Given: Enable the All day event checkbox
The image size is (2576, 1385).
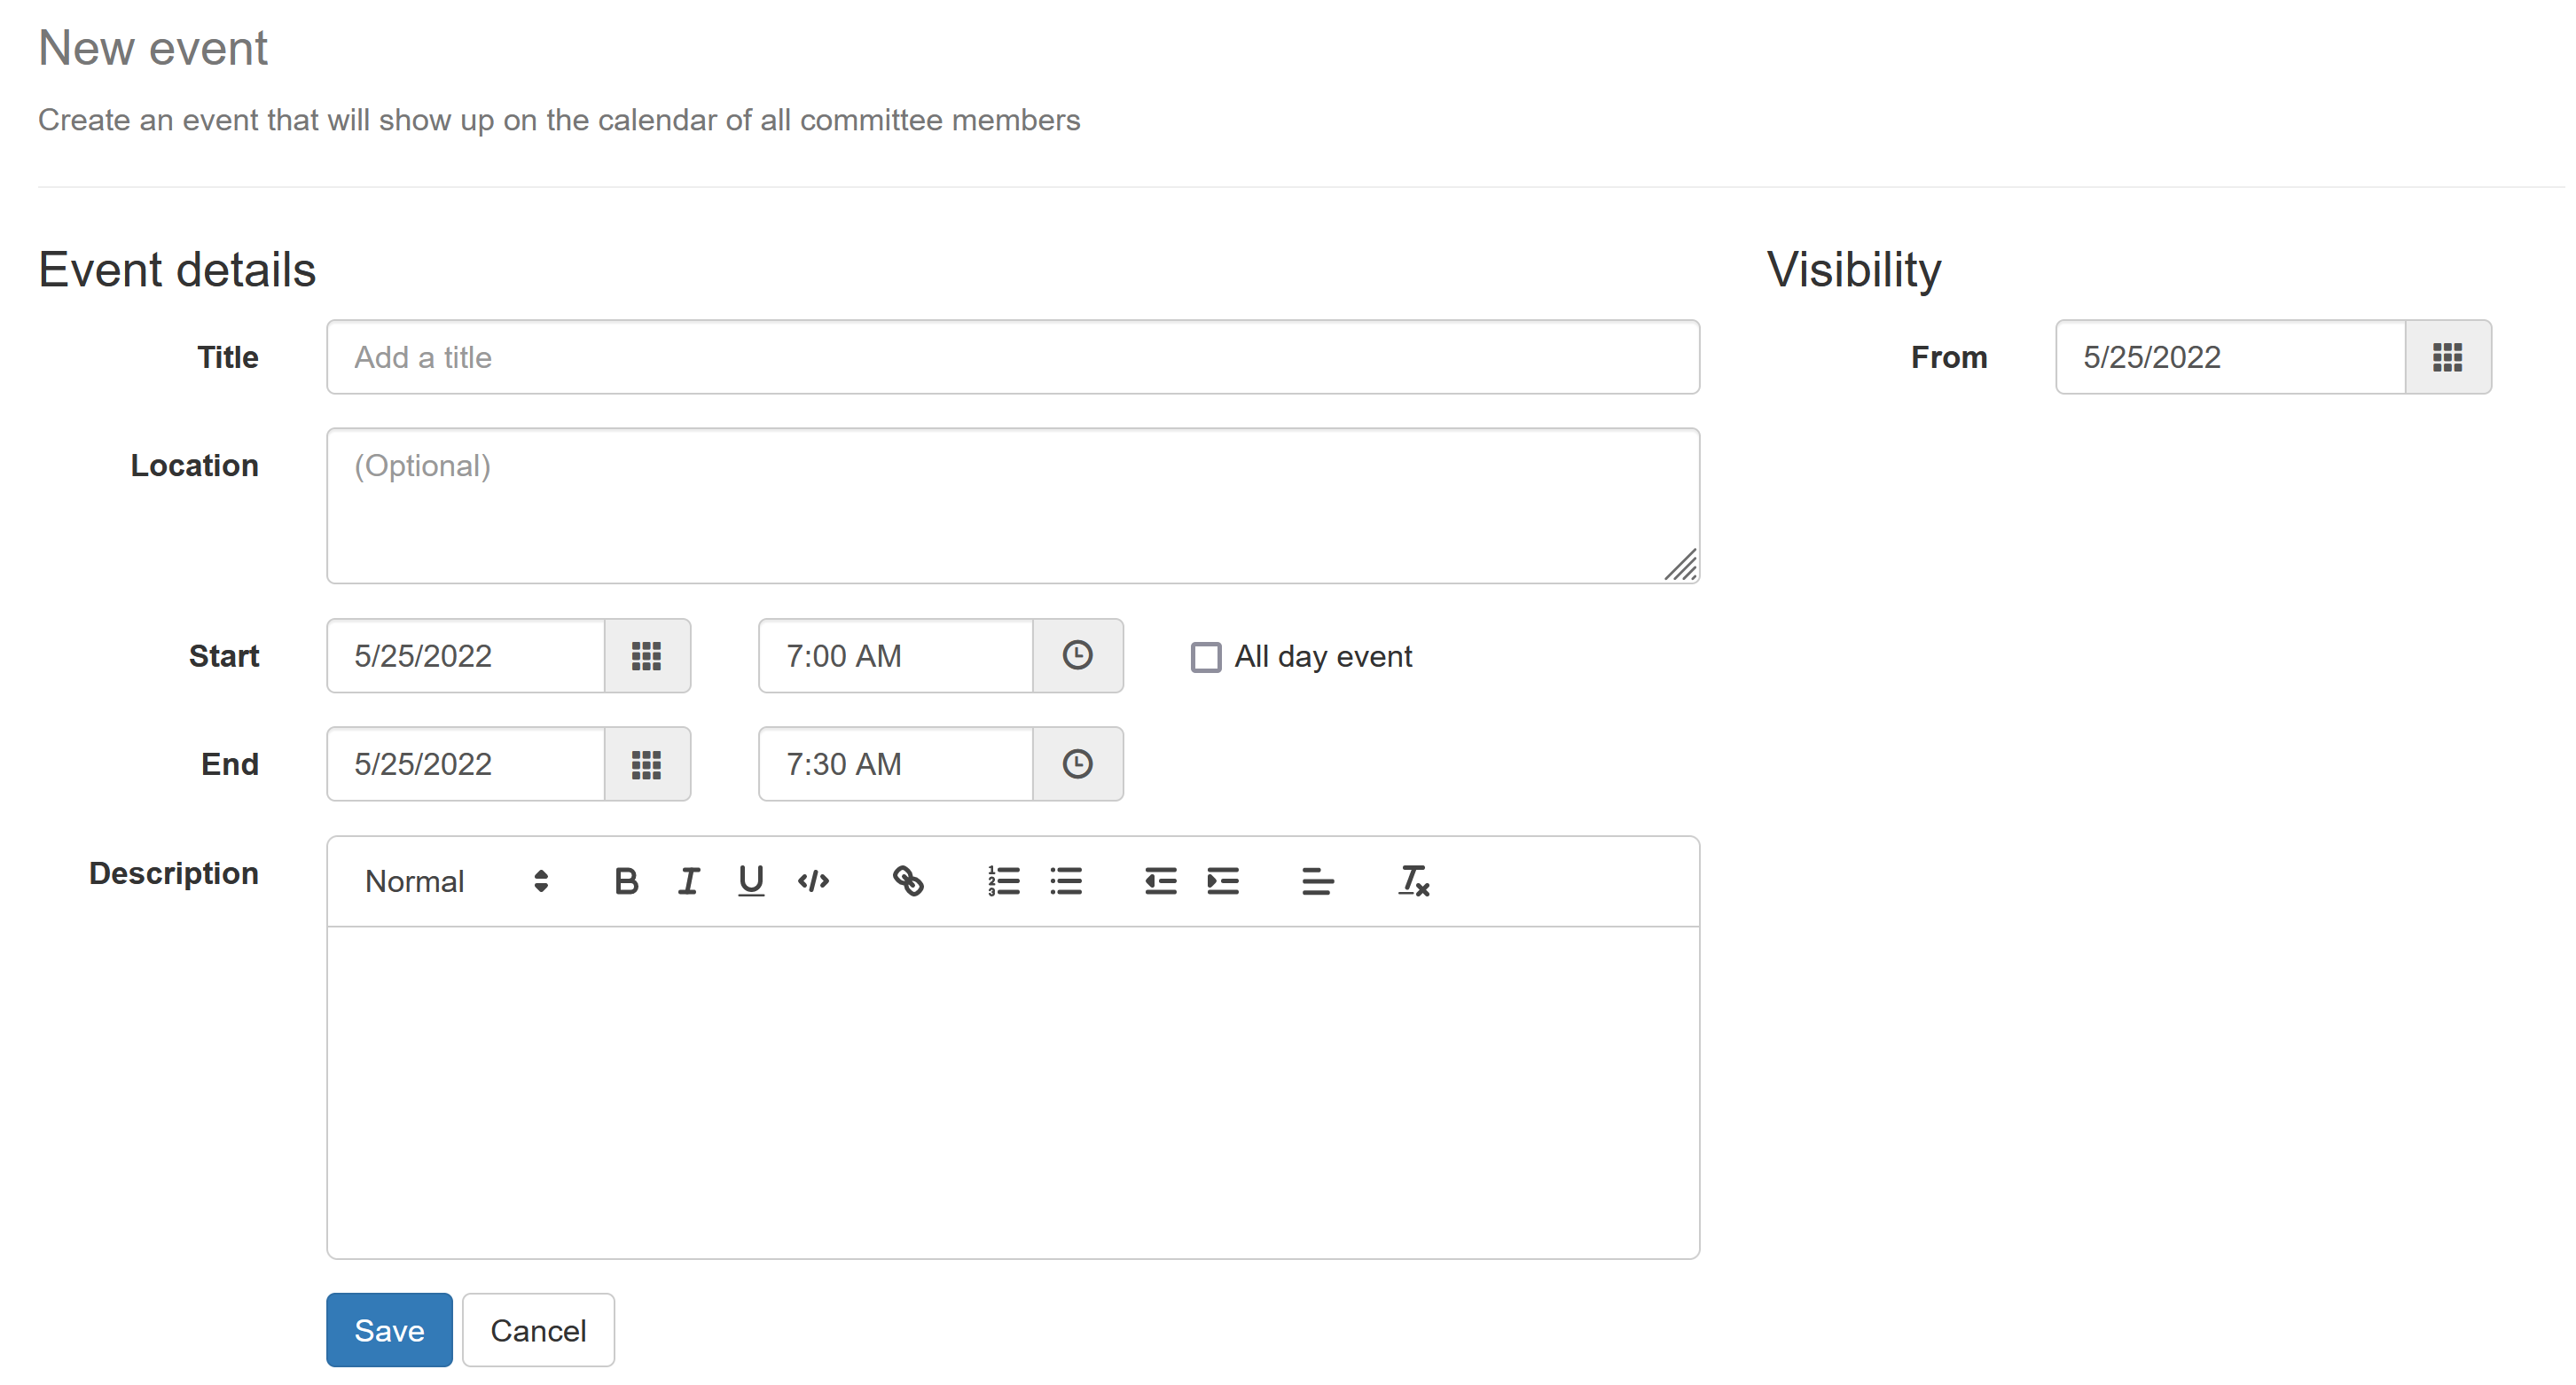Looking at the screenshot, I should tap(1206, 657).
